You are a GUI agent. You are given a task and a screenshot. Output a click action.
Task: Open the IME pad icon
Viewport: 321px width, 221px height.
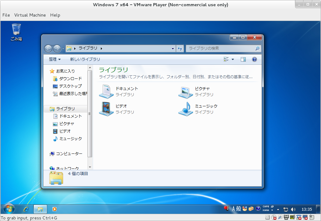point(244,209)
